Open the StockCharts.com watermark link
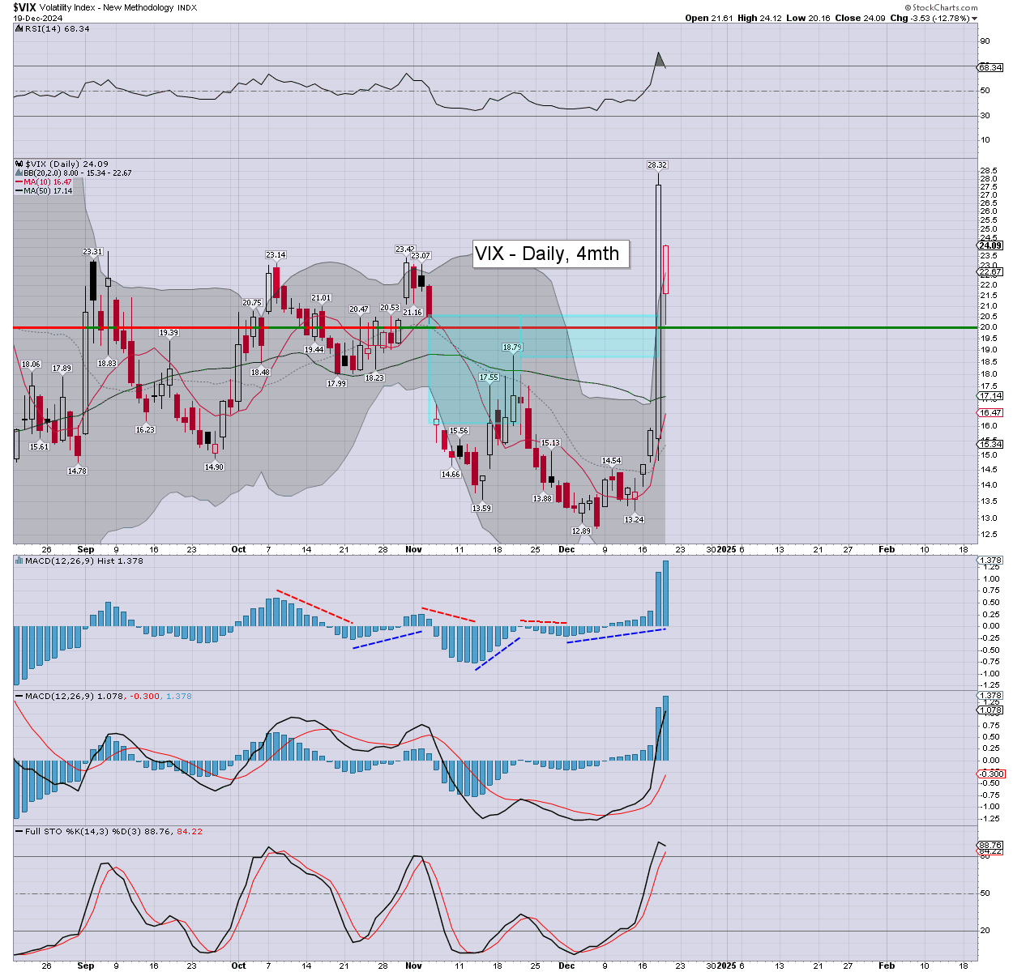1013x972 pixels. click(945, 7)
